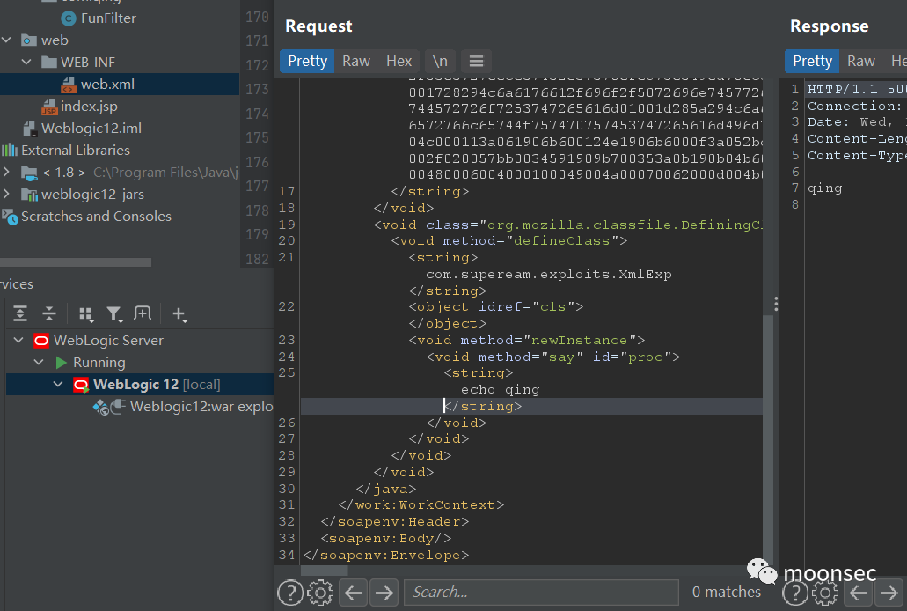Collapse the WebLogic 12 local node

point(58,384)
